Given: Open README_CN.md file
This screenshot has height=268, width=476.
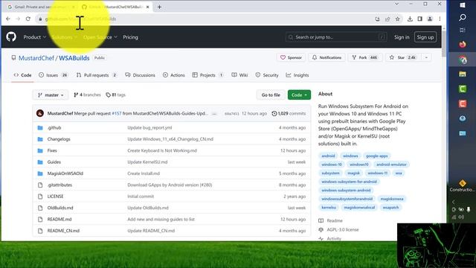Looking at the screenshot, I should pyautogui.click(x=63, y=231).
